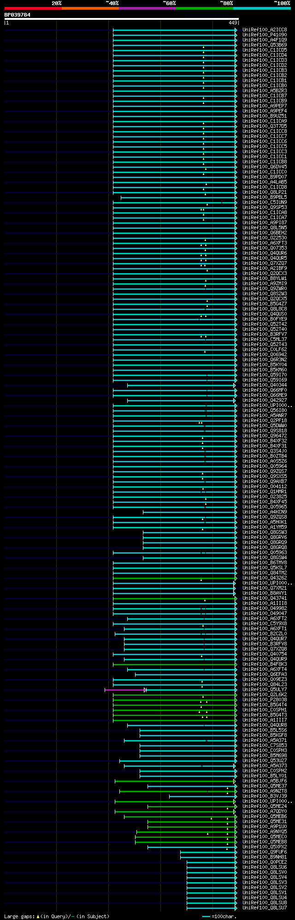
Task: Open hit UniRef100_Q53B69
Action: (265, 45)
